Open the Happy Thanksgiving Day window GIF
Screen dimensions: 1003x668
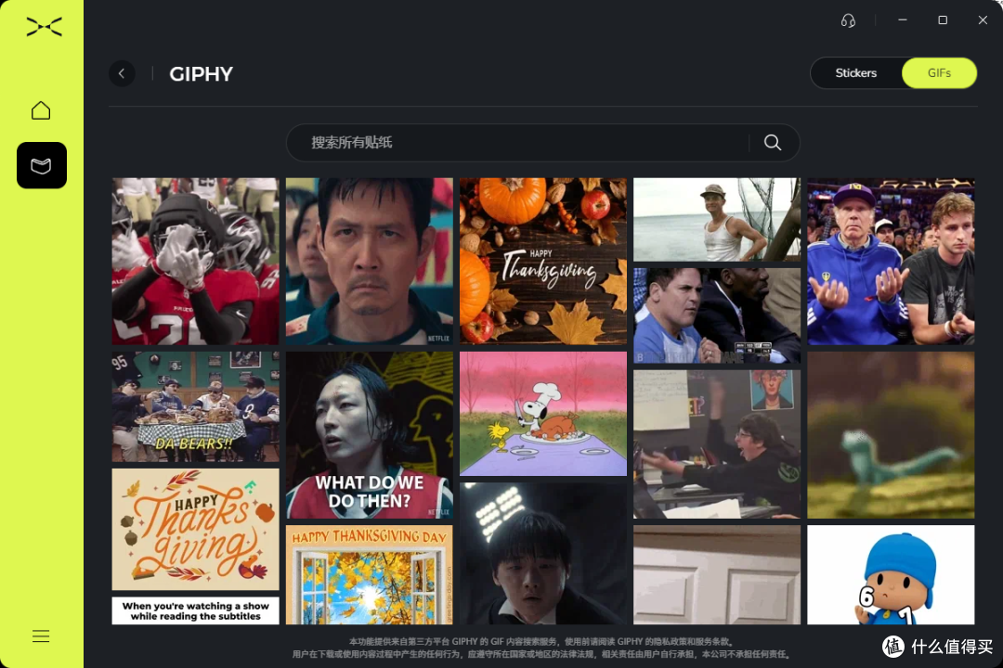click(369, 574)
